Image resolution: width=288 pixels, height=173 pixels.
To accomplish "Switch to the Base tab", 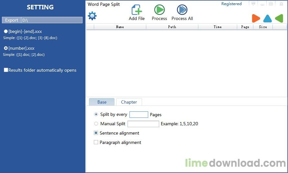I will pyautogui.click(x=102, y=102).
